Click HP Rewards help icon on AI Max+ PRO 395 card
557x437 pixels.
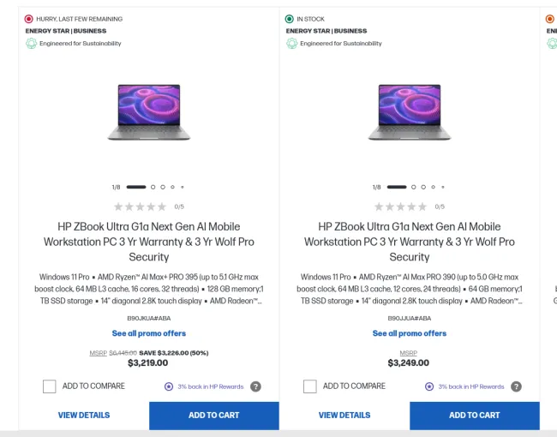pos(255,386)
